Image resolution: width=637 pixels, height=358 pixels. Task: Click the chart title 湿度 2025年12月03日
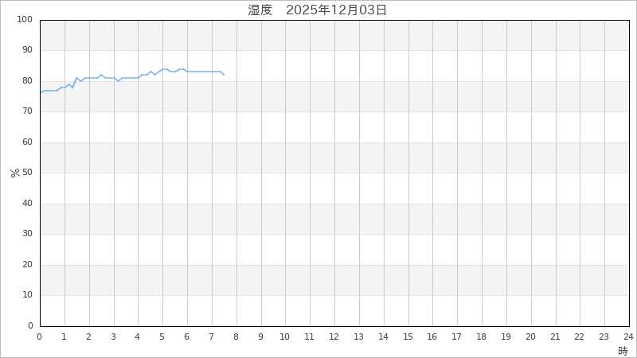coord(318,10)
